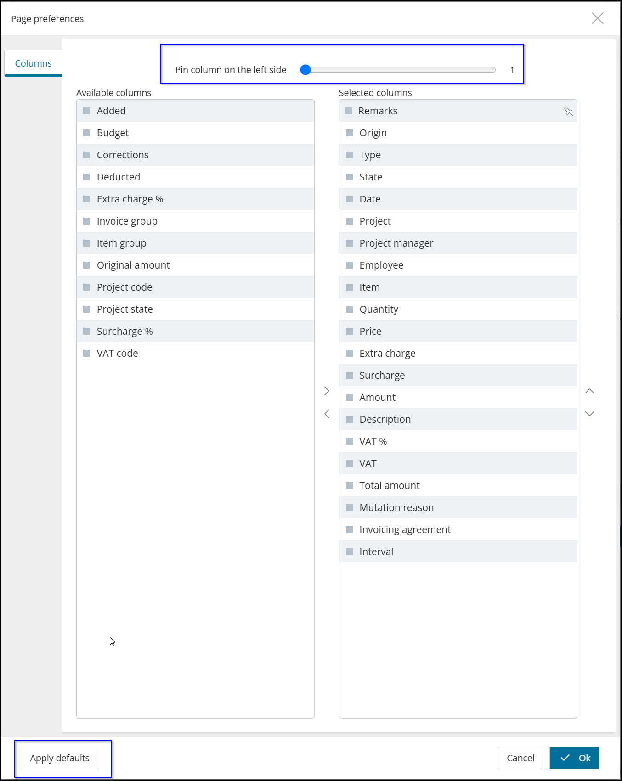622x781 pixels.
Task: Click the pin column slider handle
Action: (x=305, y=70)
